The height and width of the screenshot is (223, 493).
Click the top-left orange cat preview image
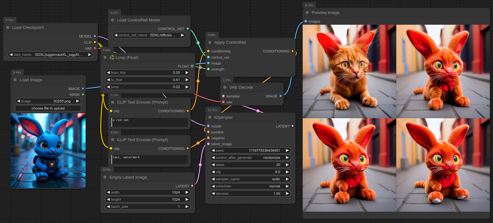click(x=349, y=71)
